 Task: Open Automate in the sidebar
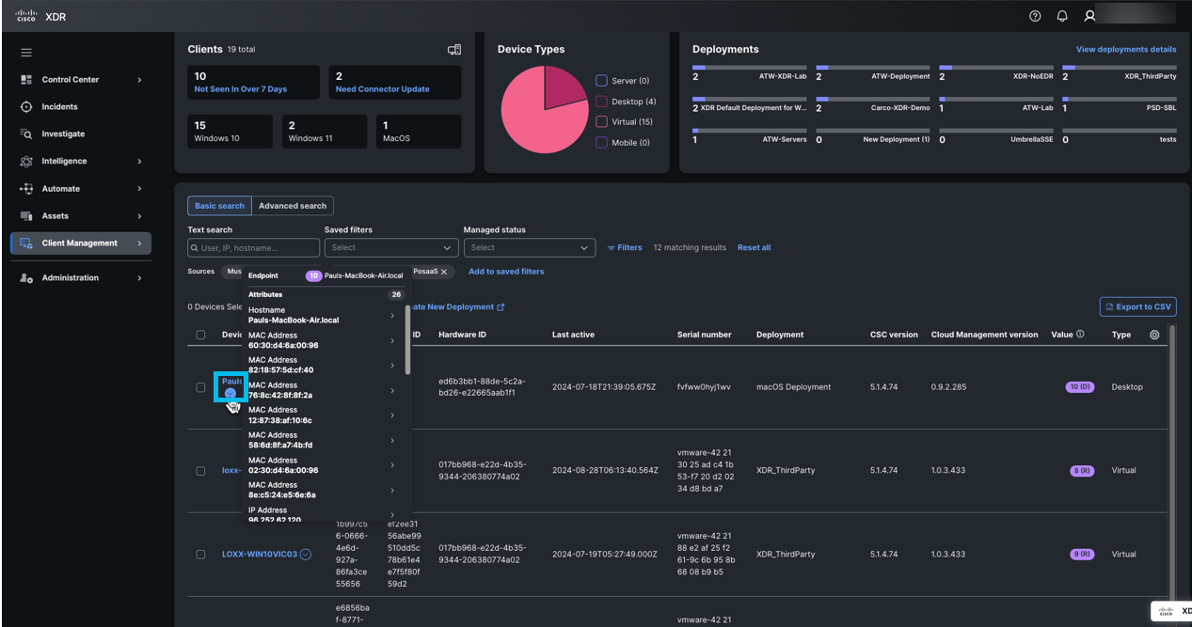61,189
